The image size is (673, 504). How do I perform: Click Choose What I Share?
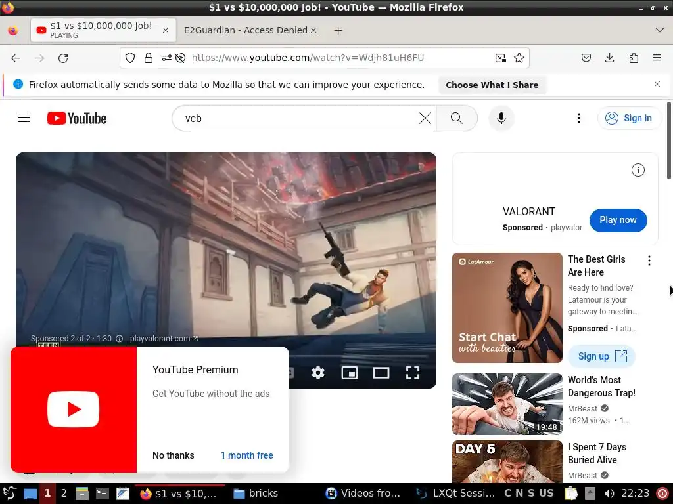click(492, 85)
